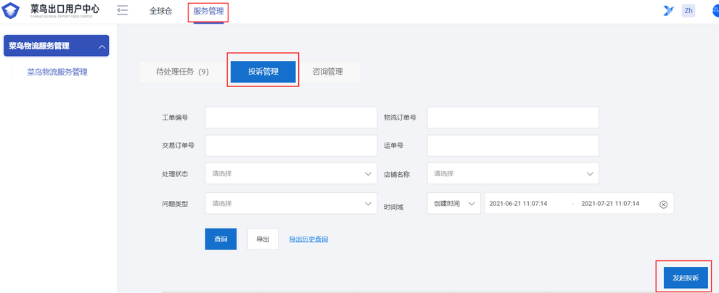Open the 创建时间 time-field selector
Screen dimensions: 719x293
coord(454,204)
